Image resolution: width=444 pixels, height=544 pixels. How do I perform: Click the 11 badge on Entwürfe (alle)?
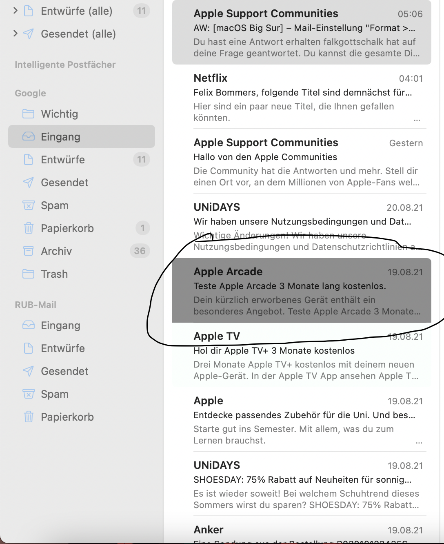142,11
